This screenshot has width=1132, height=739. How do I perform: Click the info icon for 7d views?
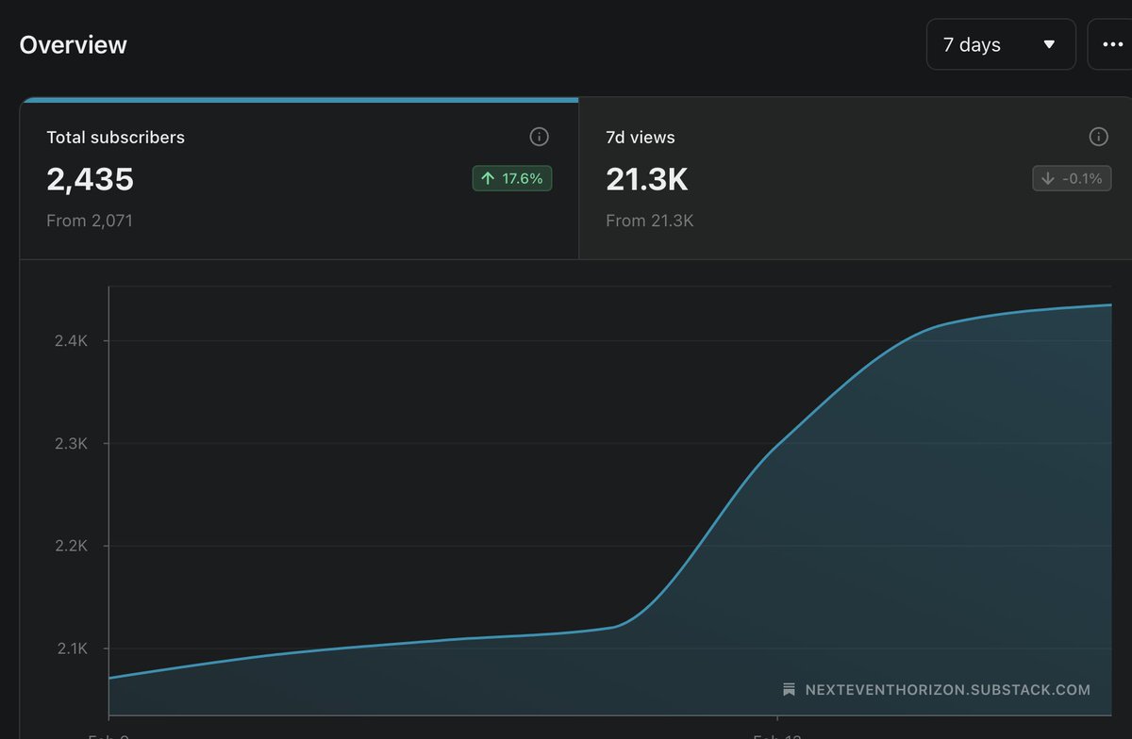1098,137
